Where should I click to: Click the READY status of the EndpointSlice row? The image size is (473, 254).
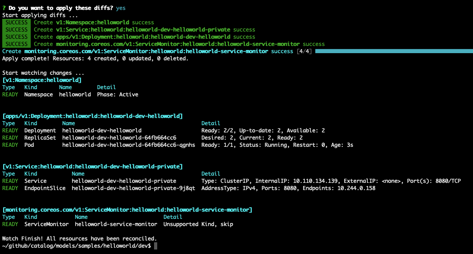[x=10, y=188]
